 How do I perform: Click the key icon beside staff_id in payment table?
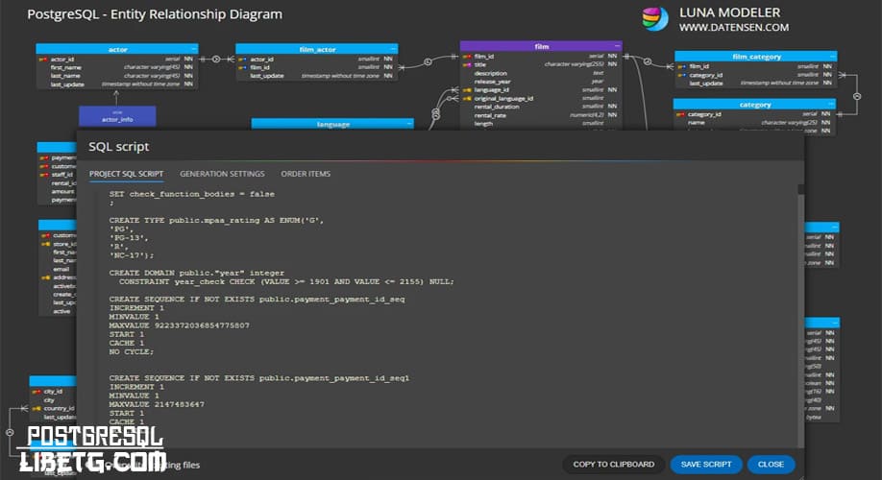point(44,175)
